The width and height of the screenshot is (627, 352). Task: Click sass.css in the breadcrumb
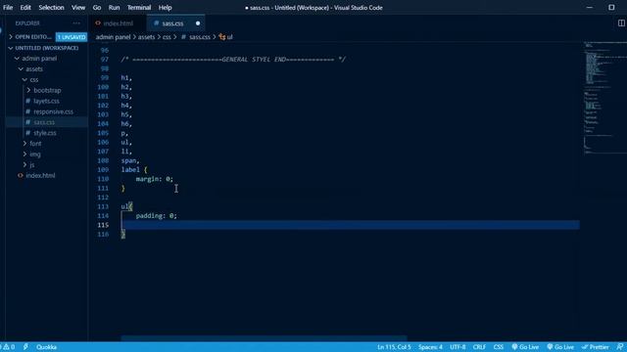click(x=200, y=37)
